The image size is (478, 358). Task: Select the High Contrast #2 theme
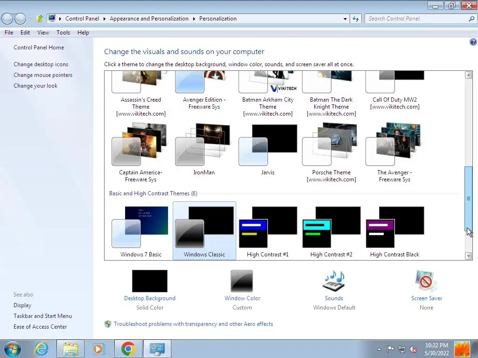331,231
